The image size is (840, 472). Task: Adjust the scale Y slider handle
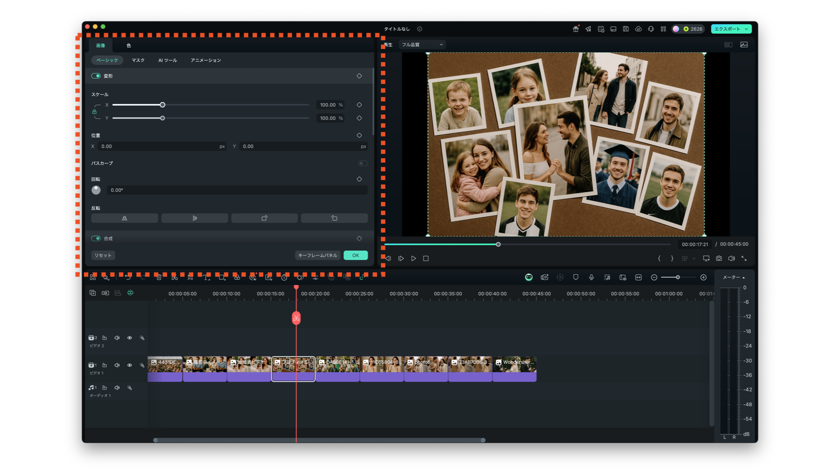[162, 118]
